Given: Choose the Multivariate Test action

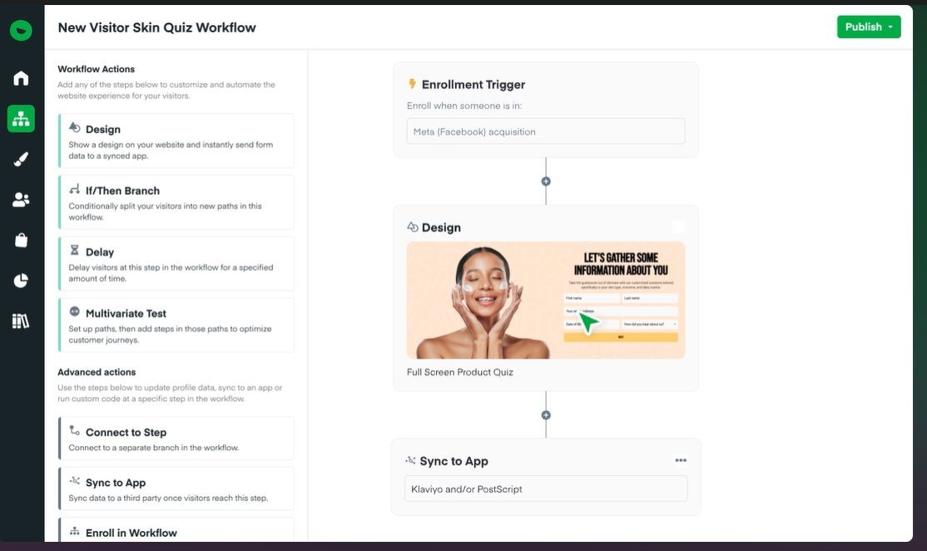Looking at the screenshot, I should [176, 325].
